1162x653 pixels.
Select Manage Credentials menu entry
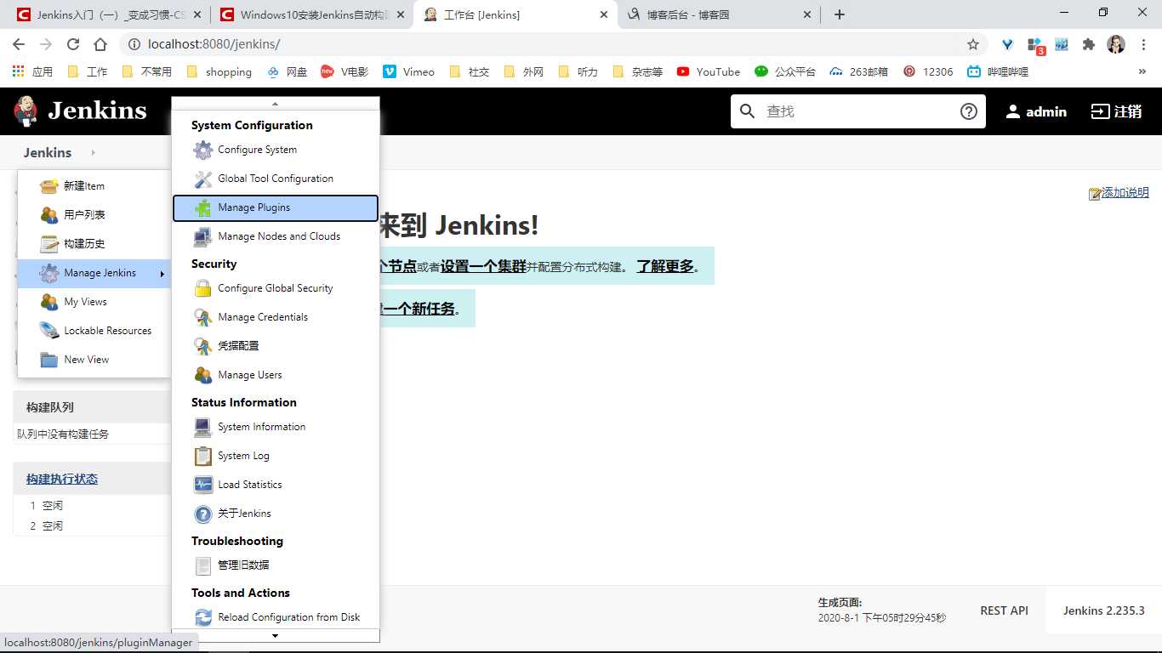276,317
